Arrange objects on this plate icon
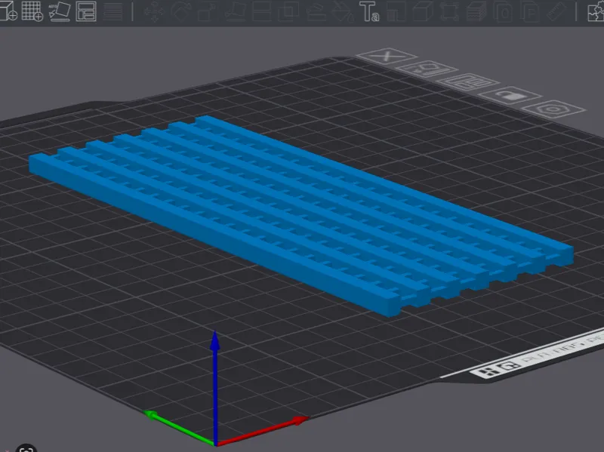 click(469, 82)
